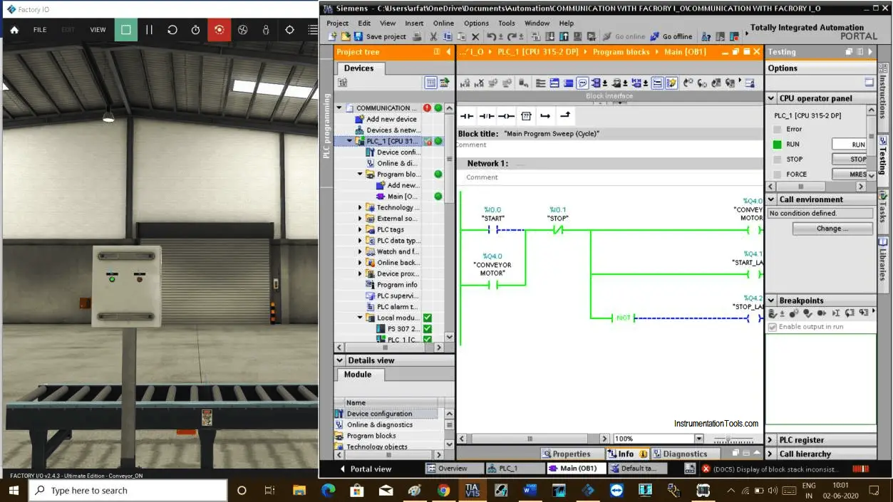Screen dimensions: 893x502
Task: Insert an empty box instruction
Action: point(526,115)
